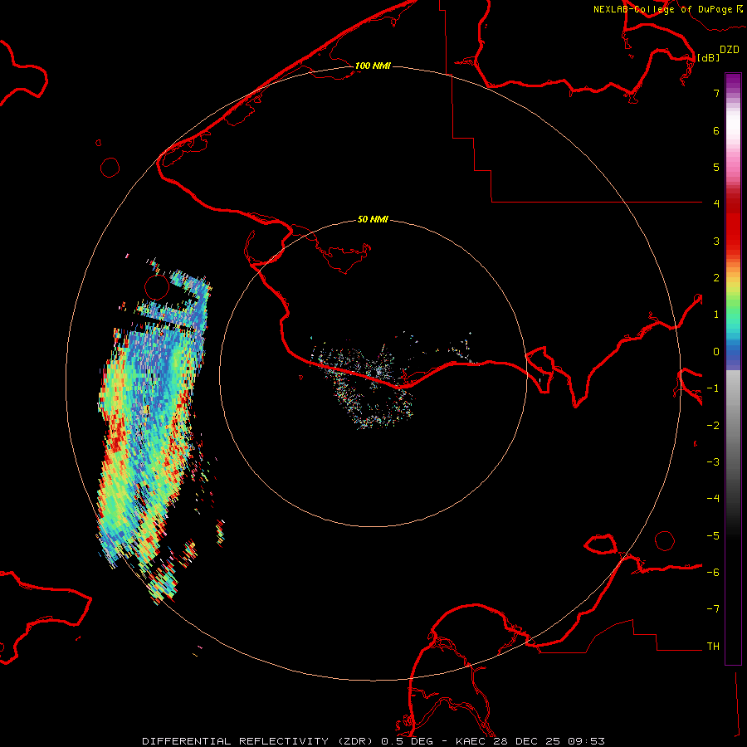
Task: Click the 0.5 DEG elevation angle text
Action: pos(408,741)
